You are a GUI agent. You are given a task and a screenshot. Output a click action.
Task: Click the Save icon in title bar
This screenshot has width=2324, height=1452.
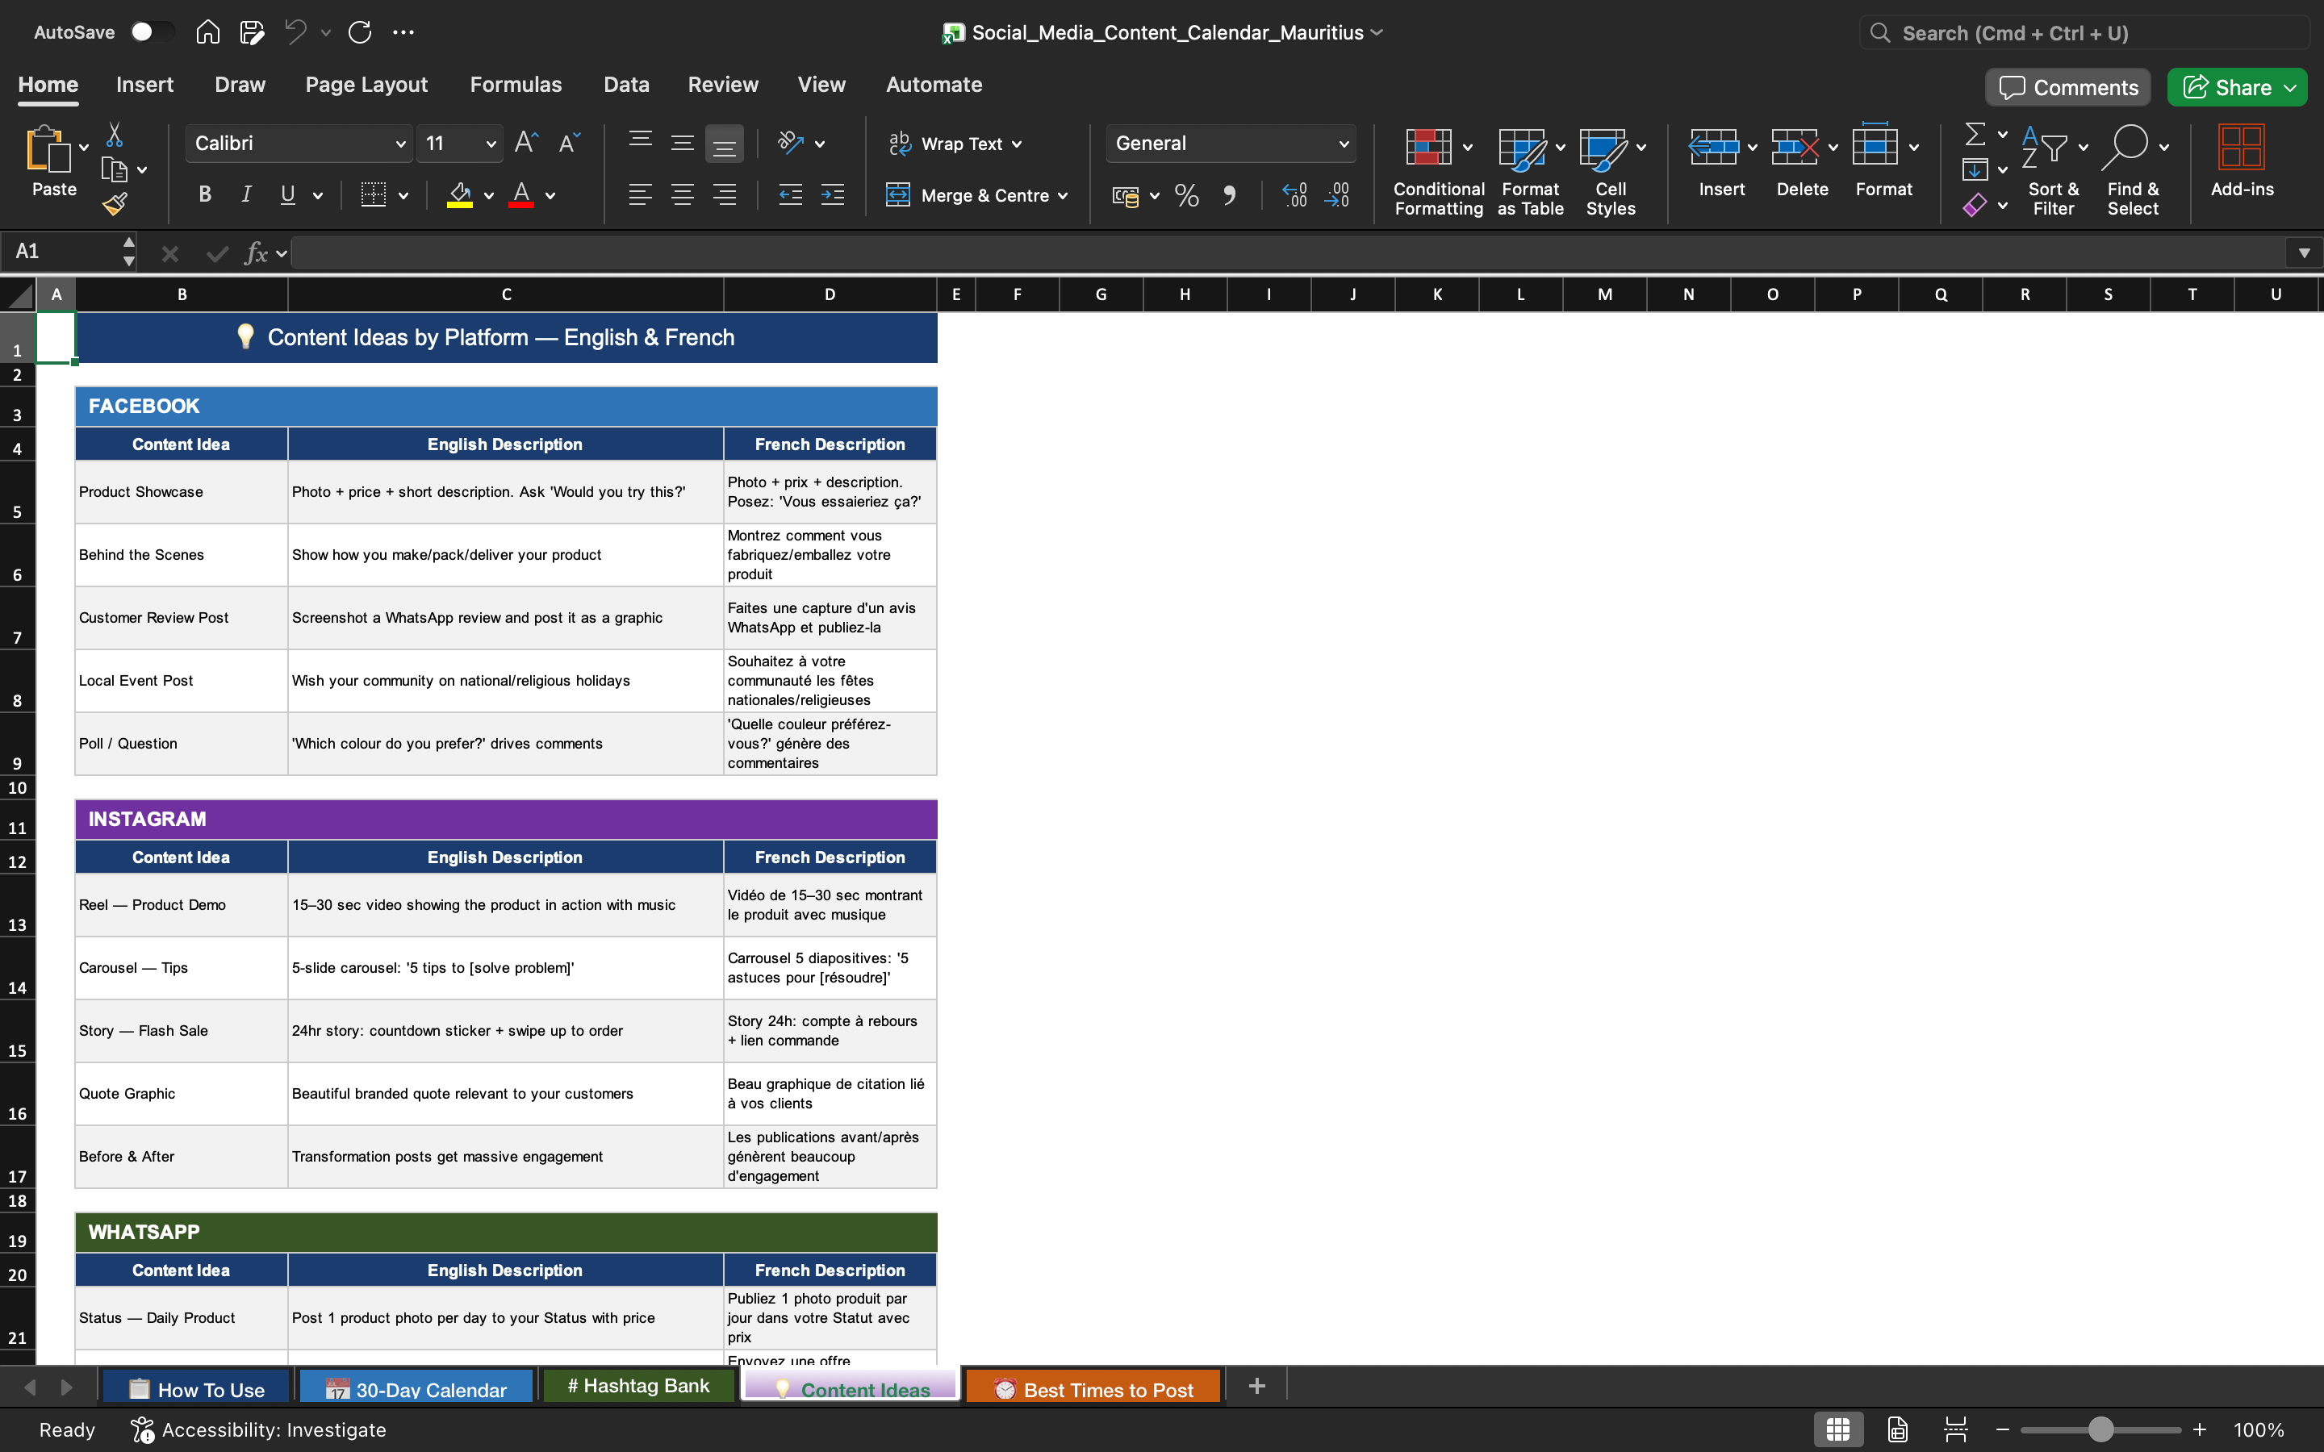pos(252,32)
